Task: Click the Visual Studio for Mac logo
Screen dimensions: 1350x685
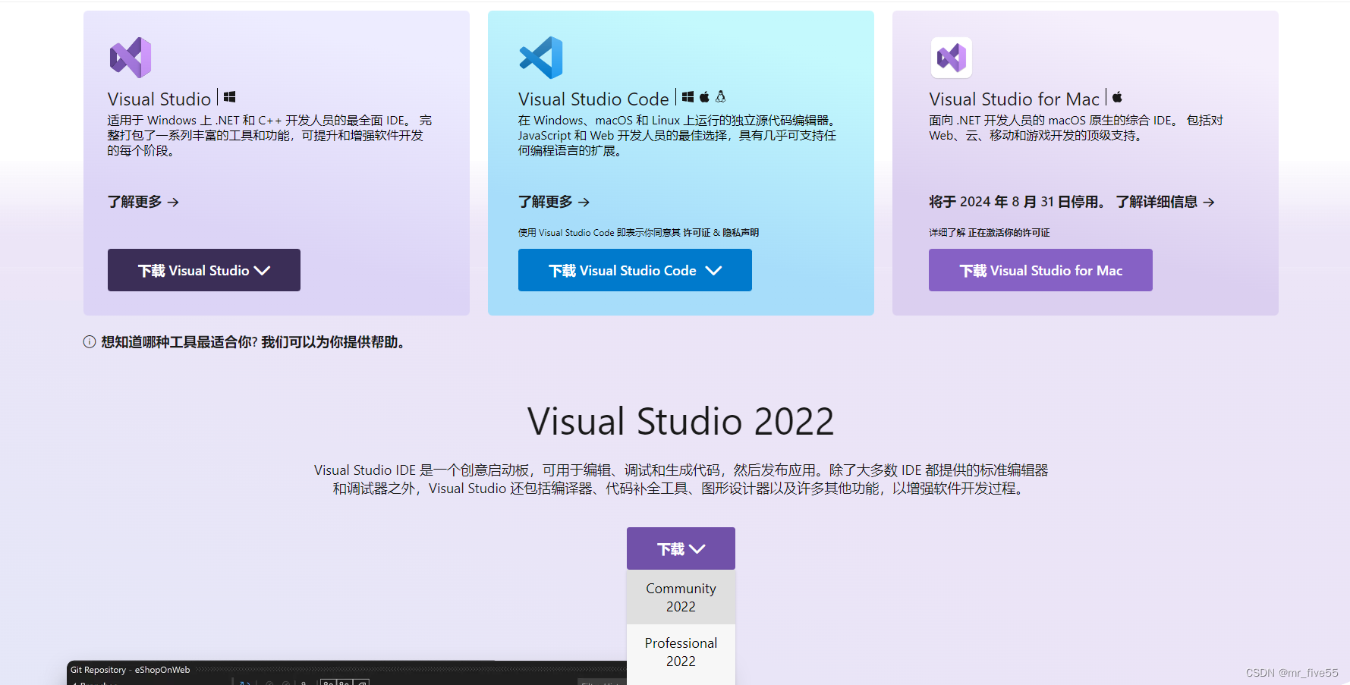Action: pyautogui.click(x=952, y=58)
